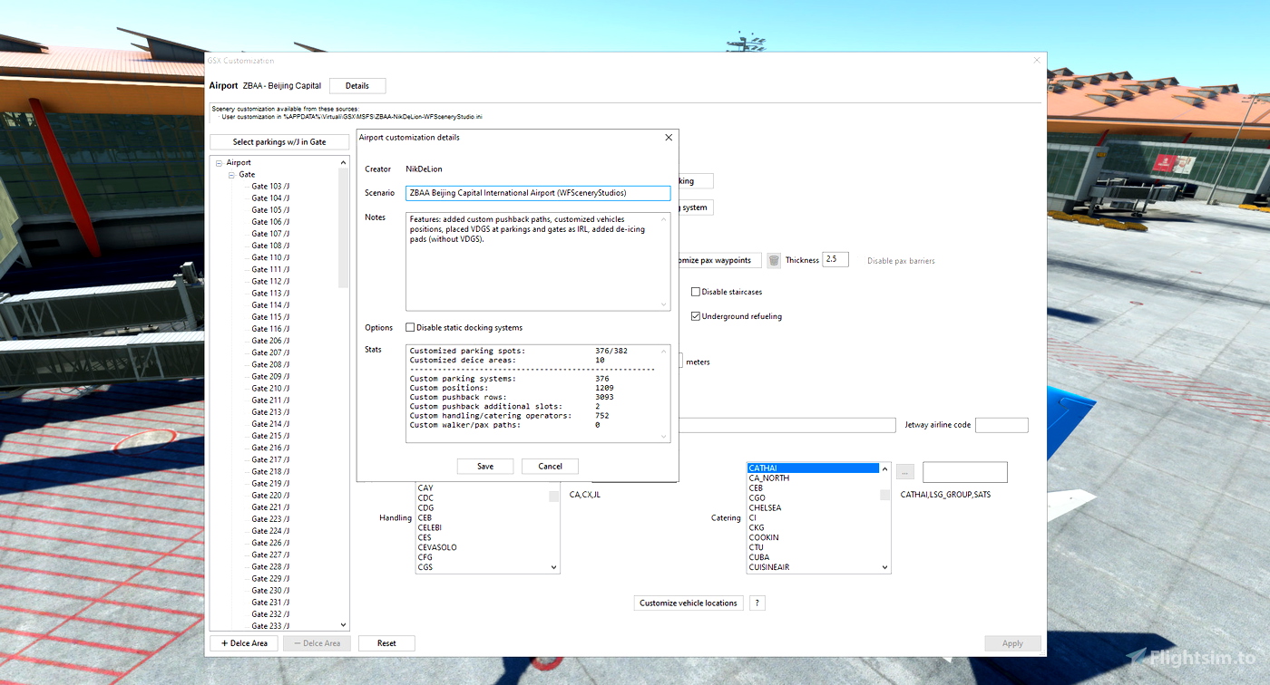Click Select parkings w/J in Gate
Viewport: 1270px width, 685px height.
tap(278, 141)
